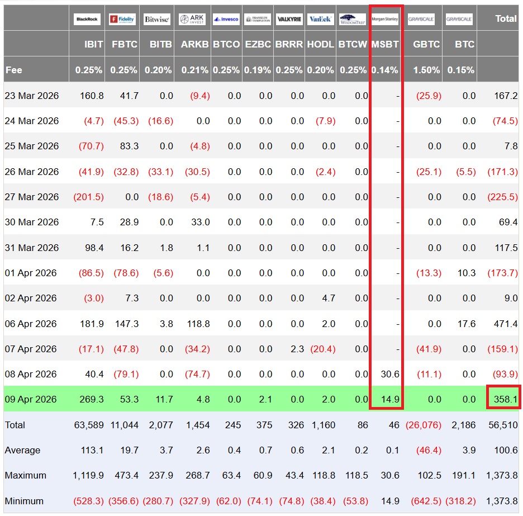This screenshot has height=516, width=523.
Task: Click the MSBT ticker header
Action: (385, 44)
